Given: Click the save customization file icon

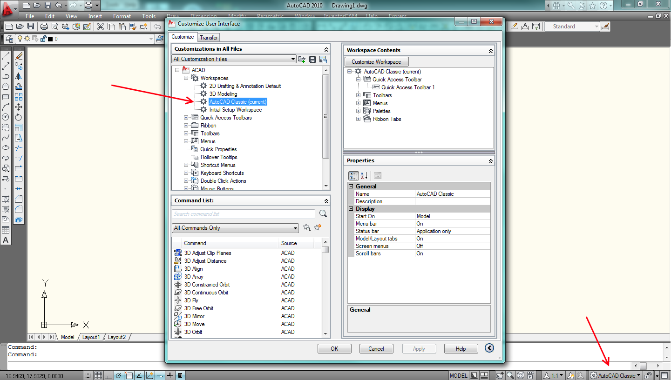Looking at the screenshot, I should coord(312,59).
